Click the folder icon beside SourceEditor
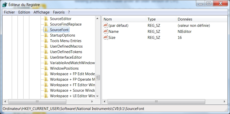Viewport: 230px width, 114px height. (x=46, y=19)
